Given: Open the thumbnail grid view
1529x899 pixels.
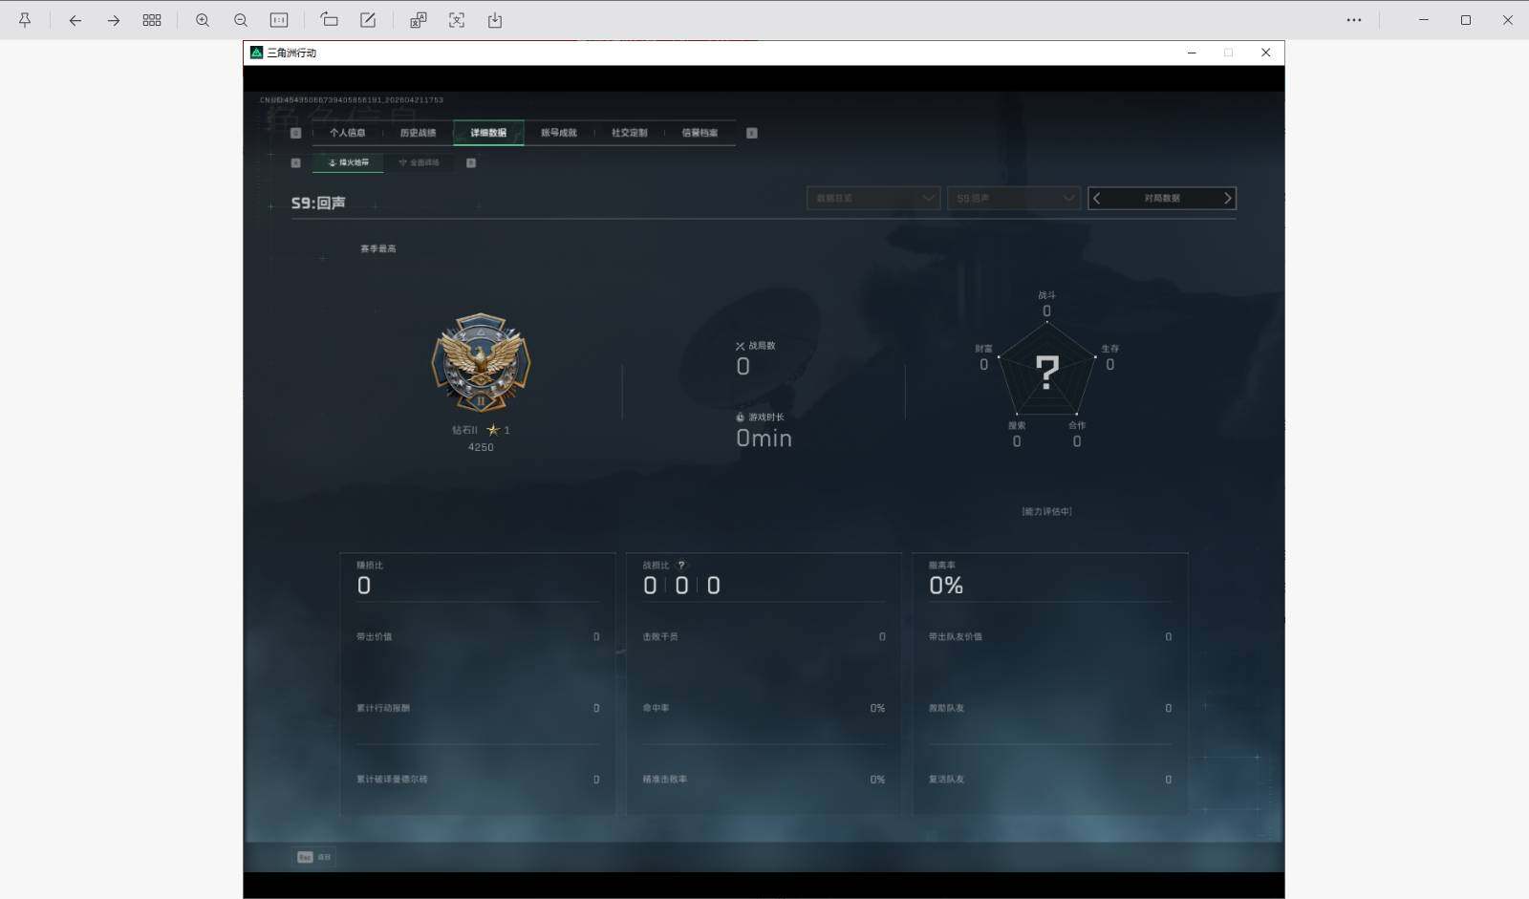Looking at the screenshot, I should 152,20.
